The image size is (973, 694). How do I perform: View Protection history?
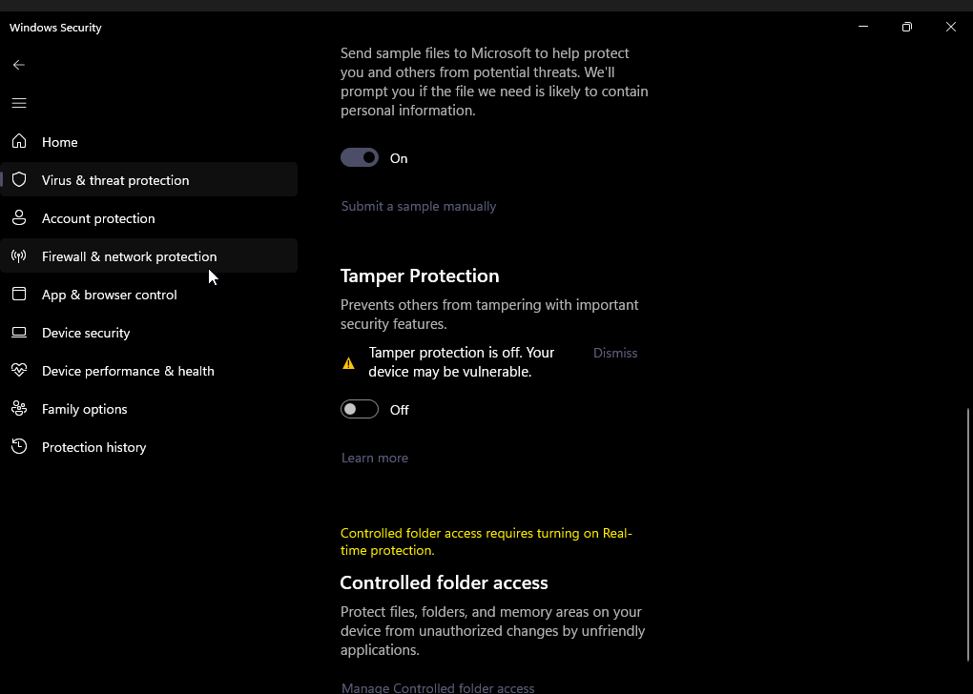tap(149, 447)
